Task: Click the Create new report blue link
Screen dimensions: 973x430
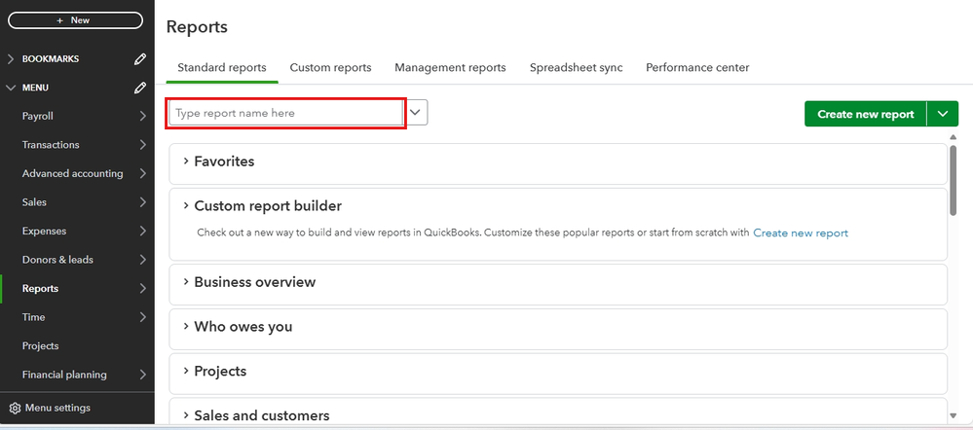Action: (x=800, y=233)
